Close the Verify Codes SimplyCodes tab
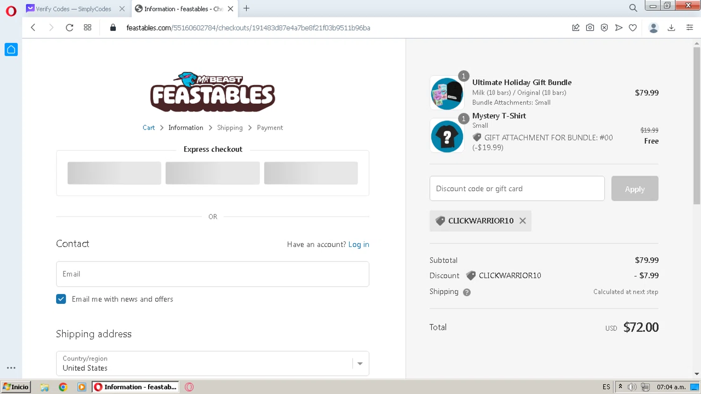701x394 pixels. click(x=122, y=9)
